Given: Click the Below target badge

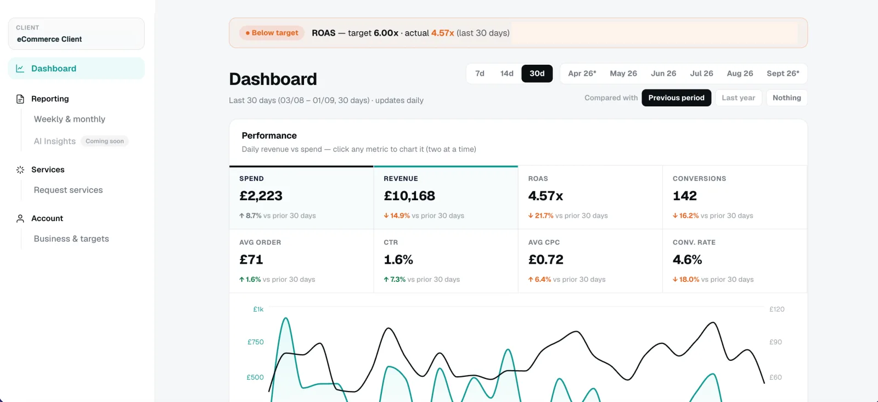Looking at the screenshot, I should click(272, 33).
